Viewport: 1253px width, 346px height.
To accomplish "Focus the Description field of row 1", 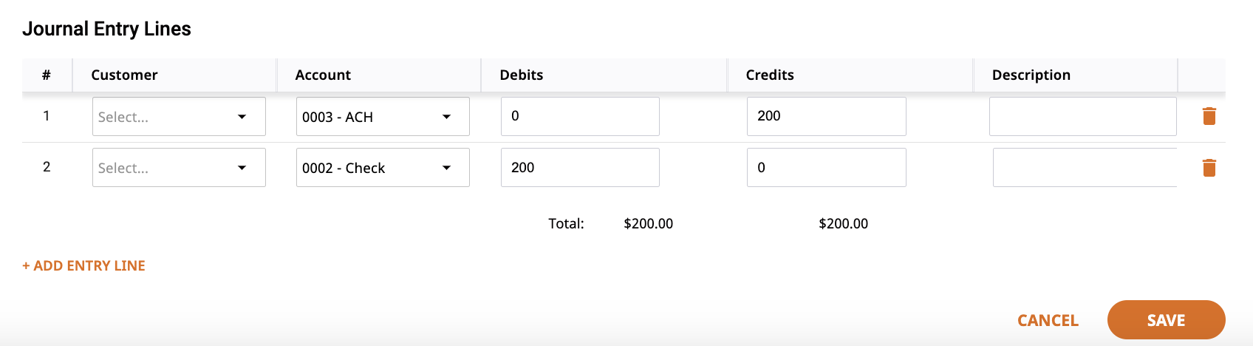I will [1082, 116].
